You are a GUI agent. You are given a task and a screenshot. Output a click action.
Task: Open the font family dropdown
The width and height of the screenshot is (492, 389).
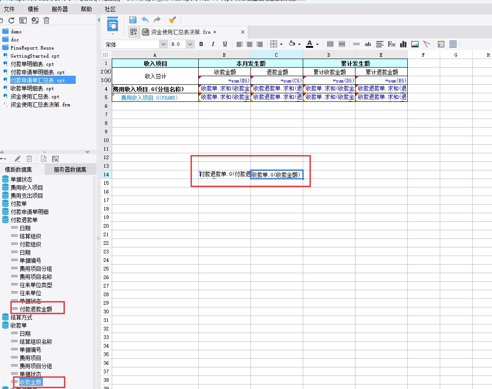(164, 45)
